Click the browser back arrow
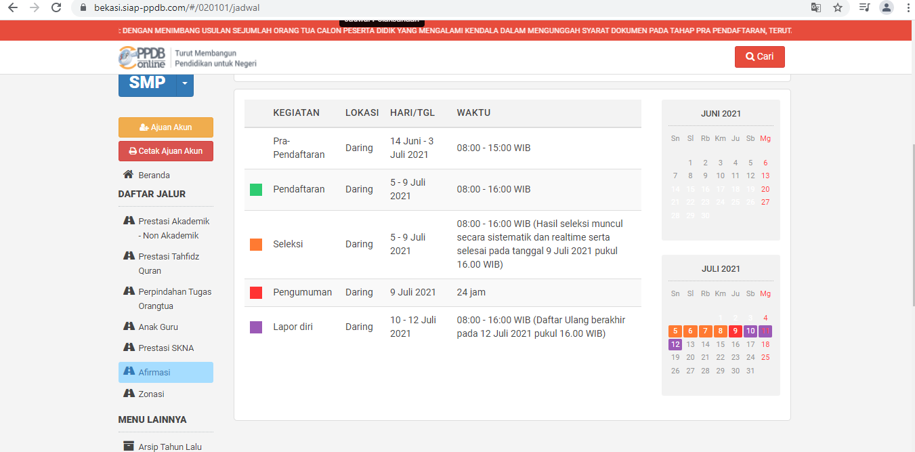The image size is (915, 452). [x=13, y=8]
